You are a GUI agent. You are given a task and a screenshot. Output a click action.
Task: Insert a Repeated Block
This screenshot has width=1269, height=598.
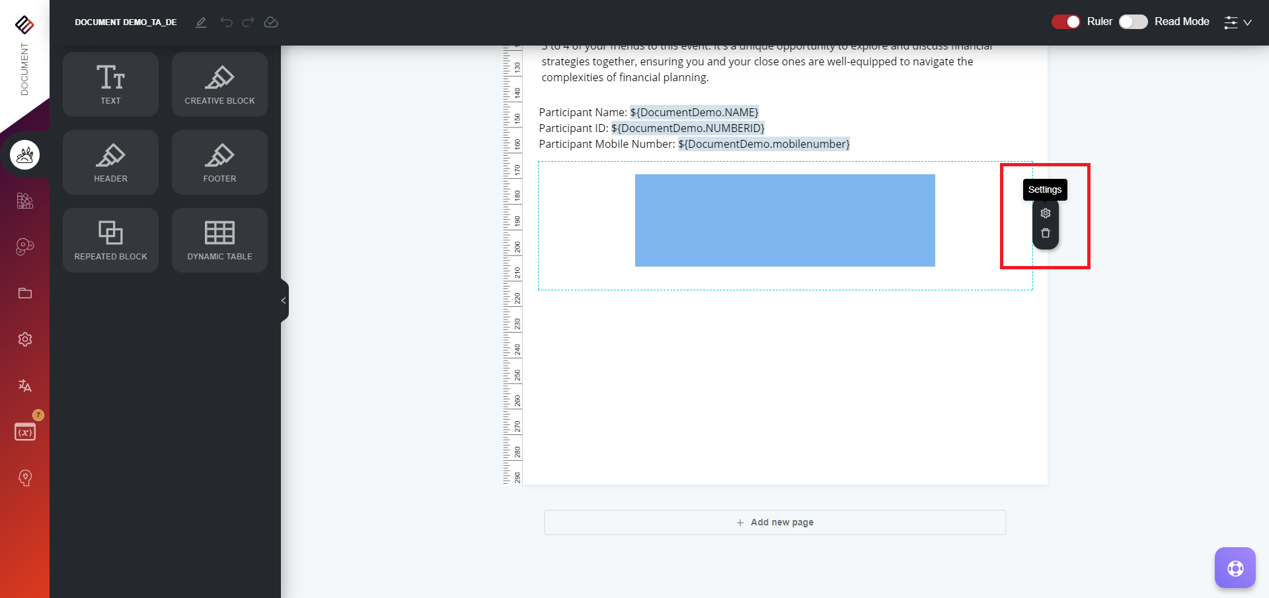click(x=110, y=240)
